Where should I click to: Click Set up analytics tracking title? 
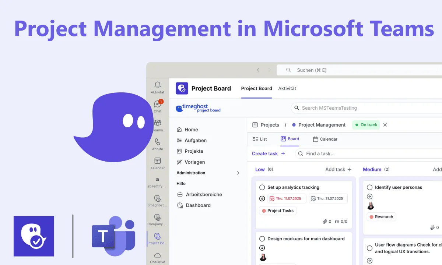(x=293, y=187)
